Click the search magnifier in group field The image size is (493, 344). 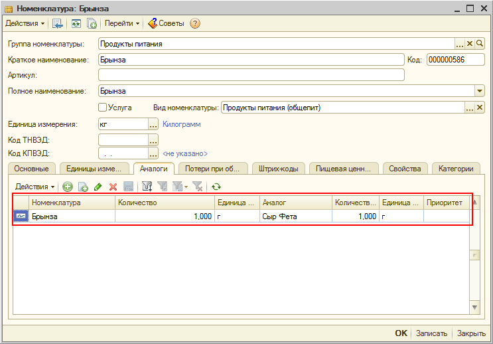(x=480, y=44)
